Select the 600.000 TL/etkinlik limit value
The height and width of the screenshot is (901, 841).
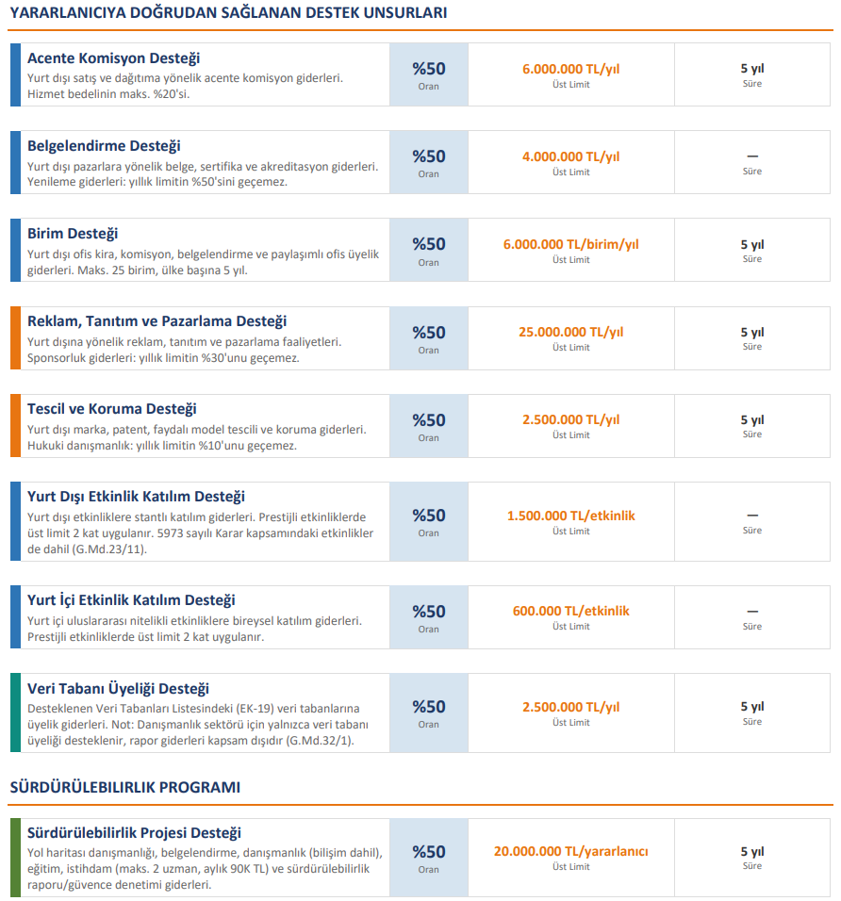click(570, 611)
